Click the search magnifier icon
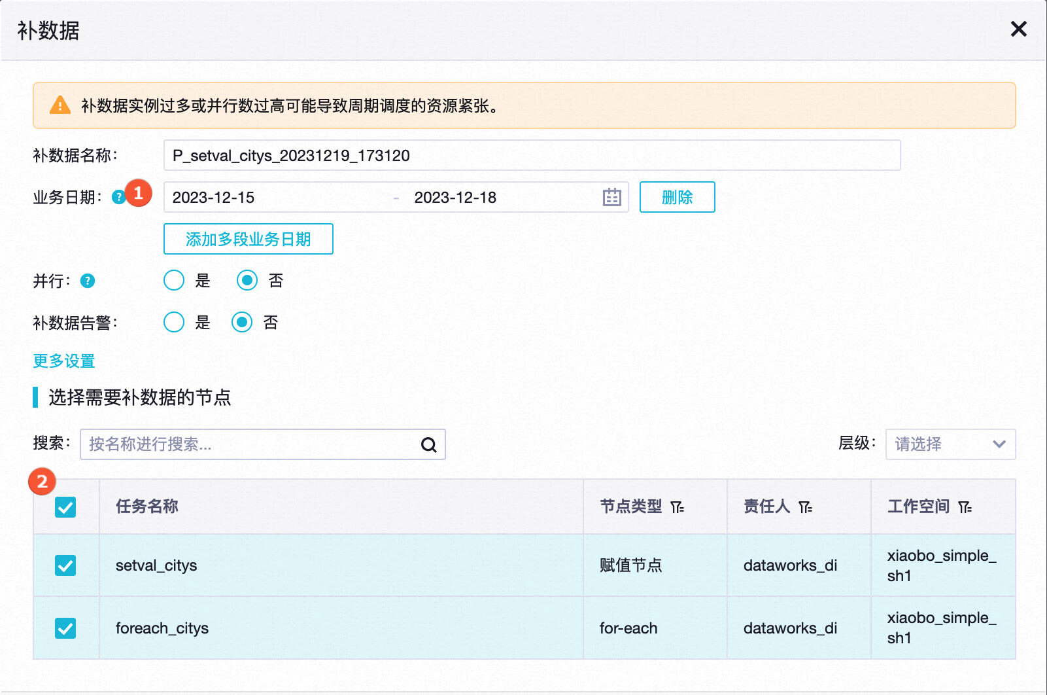This screenshot has width=1047, height=695. coord(429,445)
